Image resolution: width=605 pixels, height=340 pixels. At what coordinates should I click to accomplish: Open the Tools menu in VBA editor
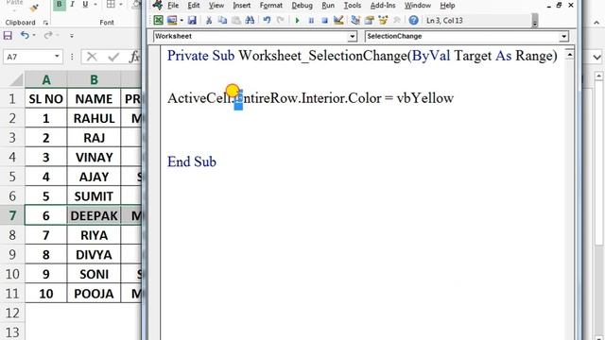[x=353, y=6]
